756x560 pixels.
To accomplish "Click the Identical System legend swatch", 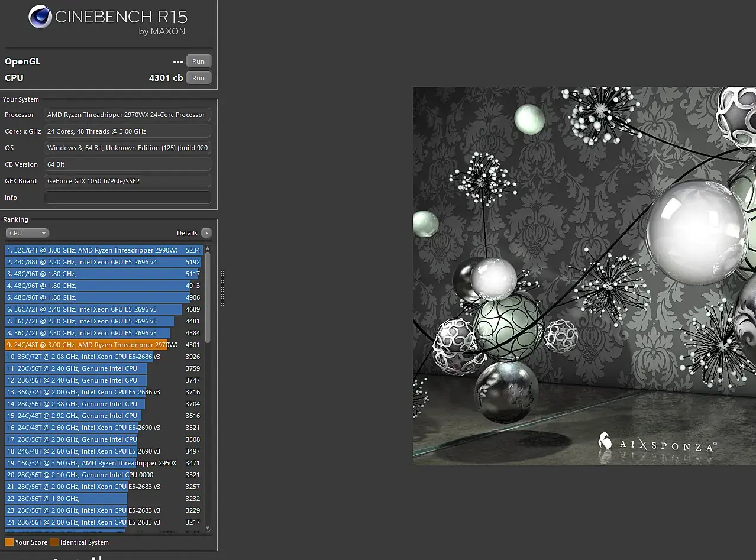I will 54,542.
